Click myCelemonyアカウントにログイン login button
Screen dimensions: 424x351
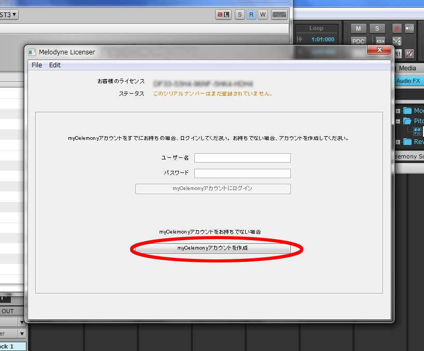point(213,189)
